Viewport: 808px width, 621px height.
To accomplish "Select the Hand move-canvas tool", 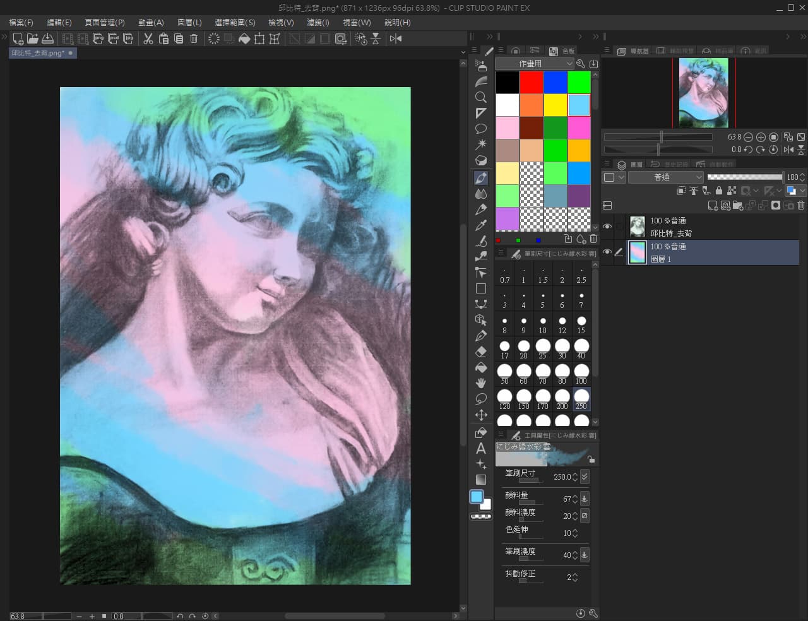I will coord(481,383).
